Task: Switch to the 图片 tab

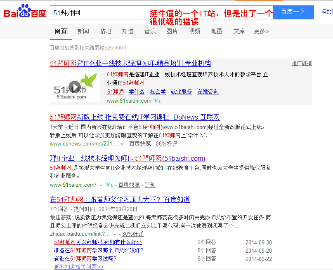Action: point(172,31)
